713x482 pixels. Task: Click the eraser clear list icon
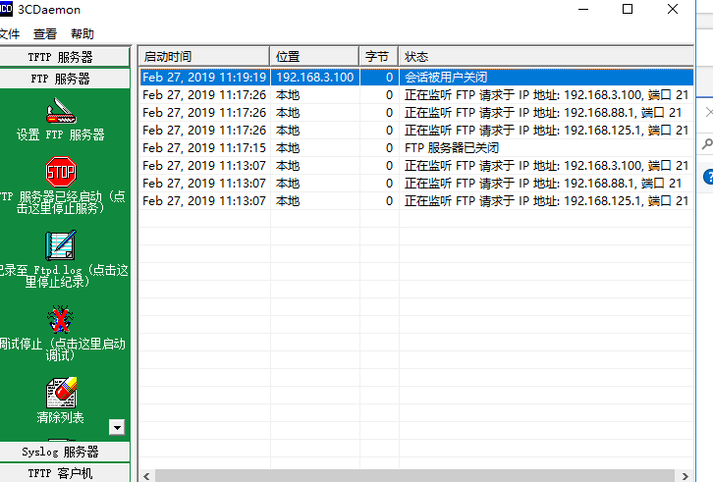(61, 393)
